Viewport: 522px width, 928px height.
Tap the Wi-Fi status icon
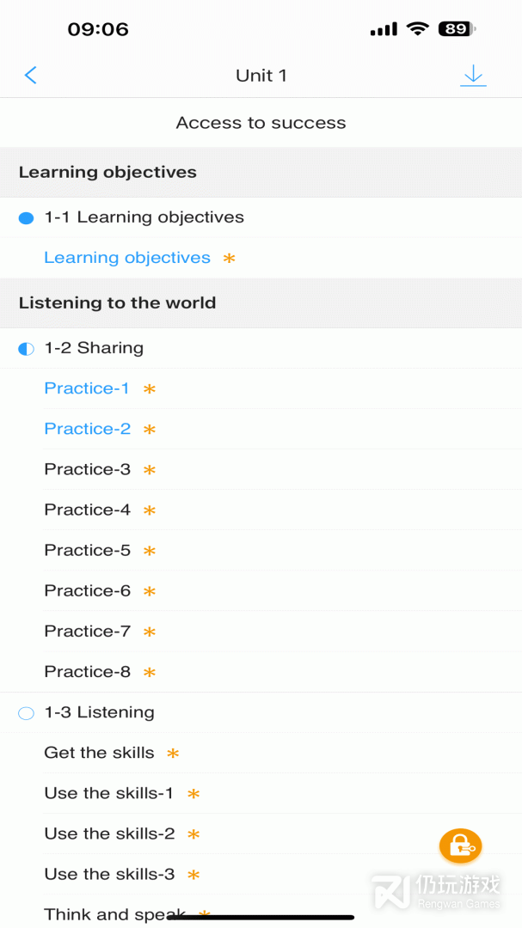pos(418,29)
